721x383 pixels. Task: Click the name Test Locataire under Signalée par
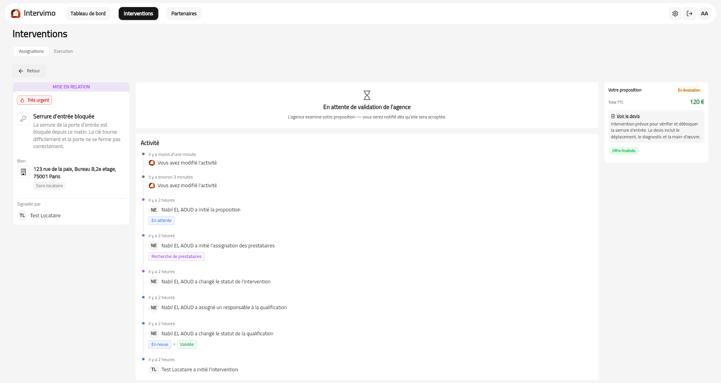pos(45,216)
